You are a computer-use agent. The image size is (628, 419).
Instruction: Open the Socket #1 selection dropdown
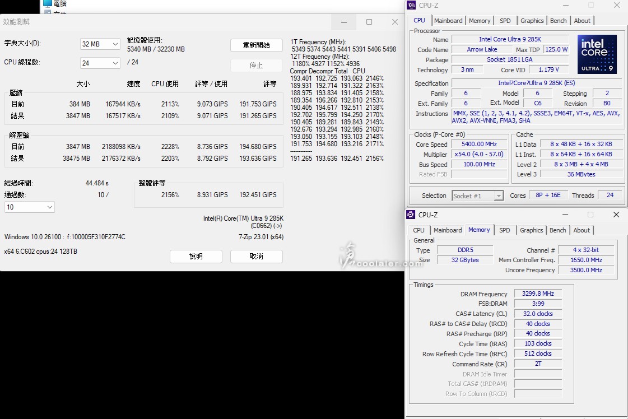[x=477, y=195]
